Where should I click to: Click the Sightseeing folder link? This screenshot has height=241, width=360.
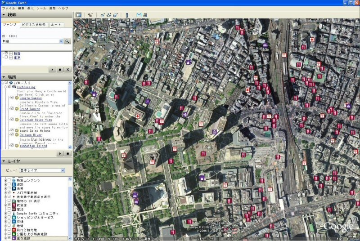tap(26, 87)
